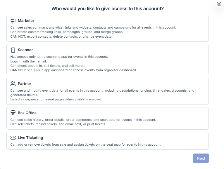Click the Scanner phone icon

click(13, 50)
